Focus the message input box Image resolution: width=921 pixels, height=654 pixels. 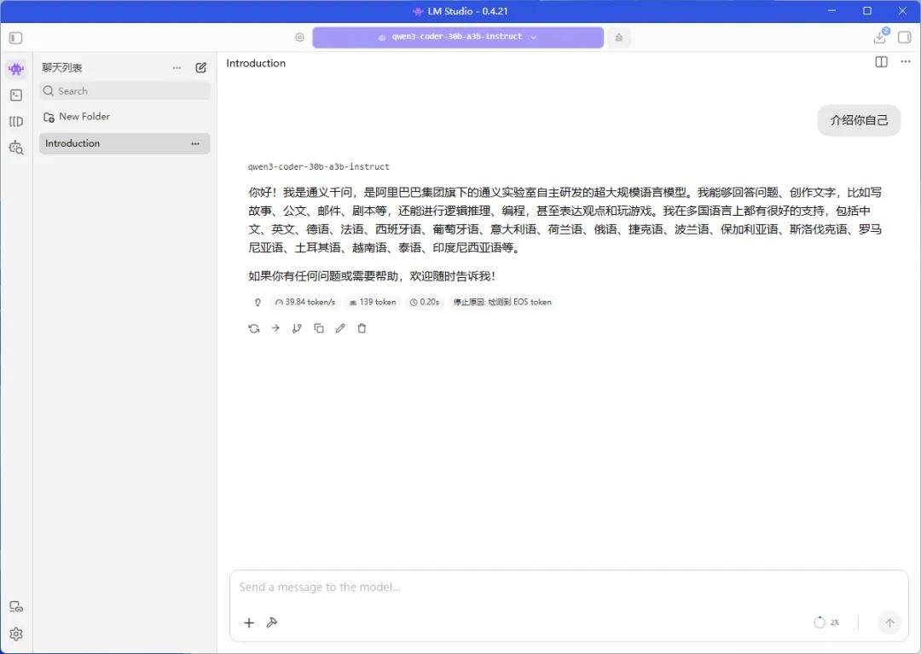click(x=569, y=587)
